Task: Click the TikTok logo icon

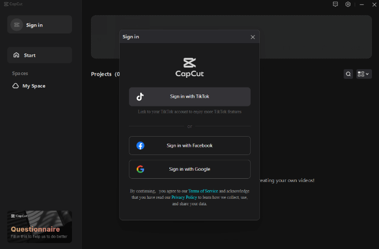Action: (x=140, y=97)
